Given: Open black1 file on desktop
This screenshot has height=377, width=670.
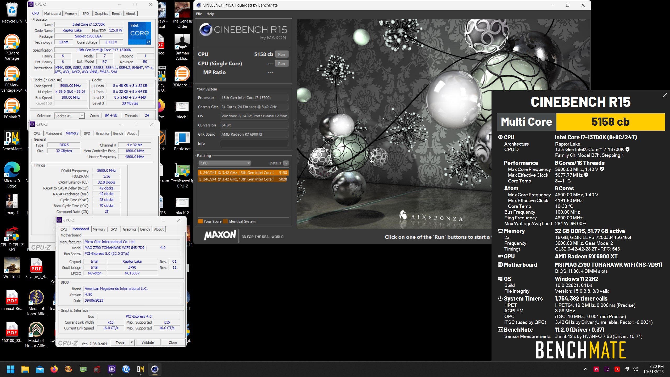Looking at the screenshot, I should (182, 108).
